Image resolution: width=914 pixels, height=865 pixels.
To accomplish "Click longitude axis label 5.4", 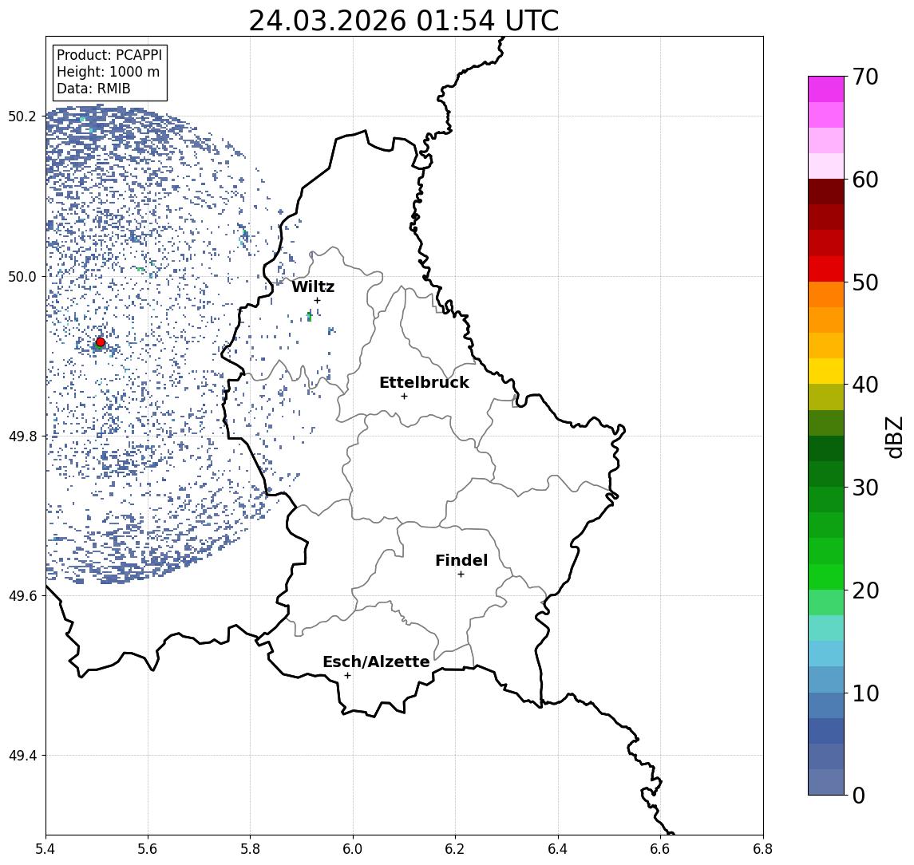I will (x=46, y=849).
